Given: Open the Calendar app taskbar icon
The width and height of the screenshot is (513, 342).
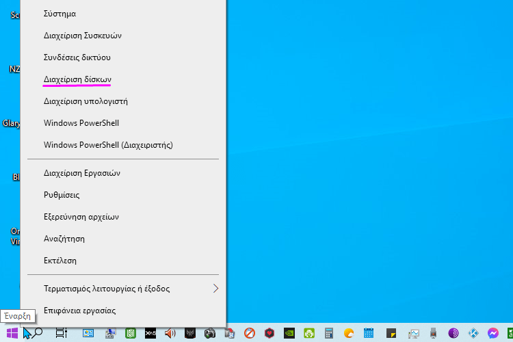Looking at the screenshot, I should (369, 333).
